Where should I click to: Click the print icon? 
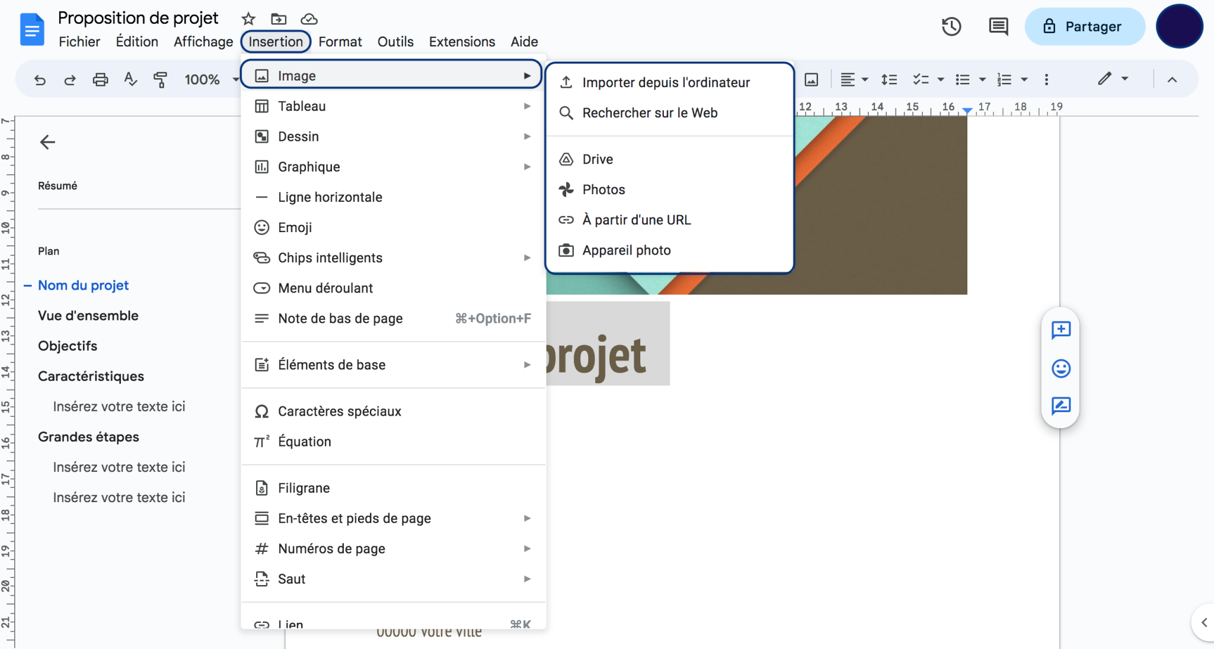click(100, 79)
